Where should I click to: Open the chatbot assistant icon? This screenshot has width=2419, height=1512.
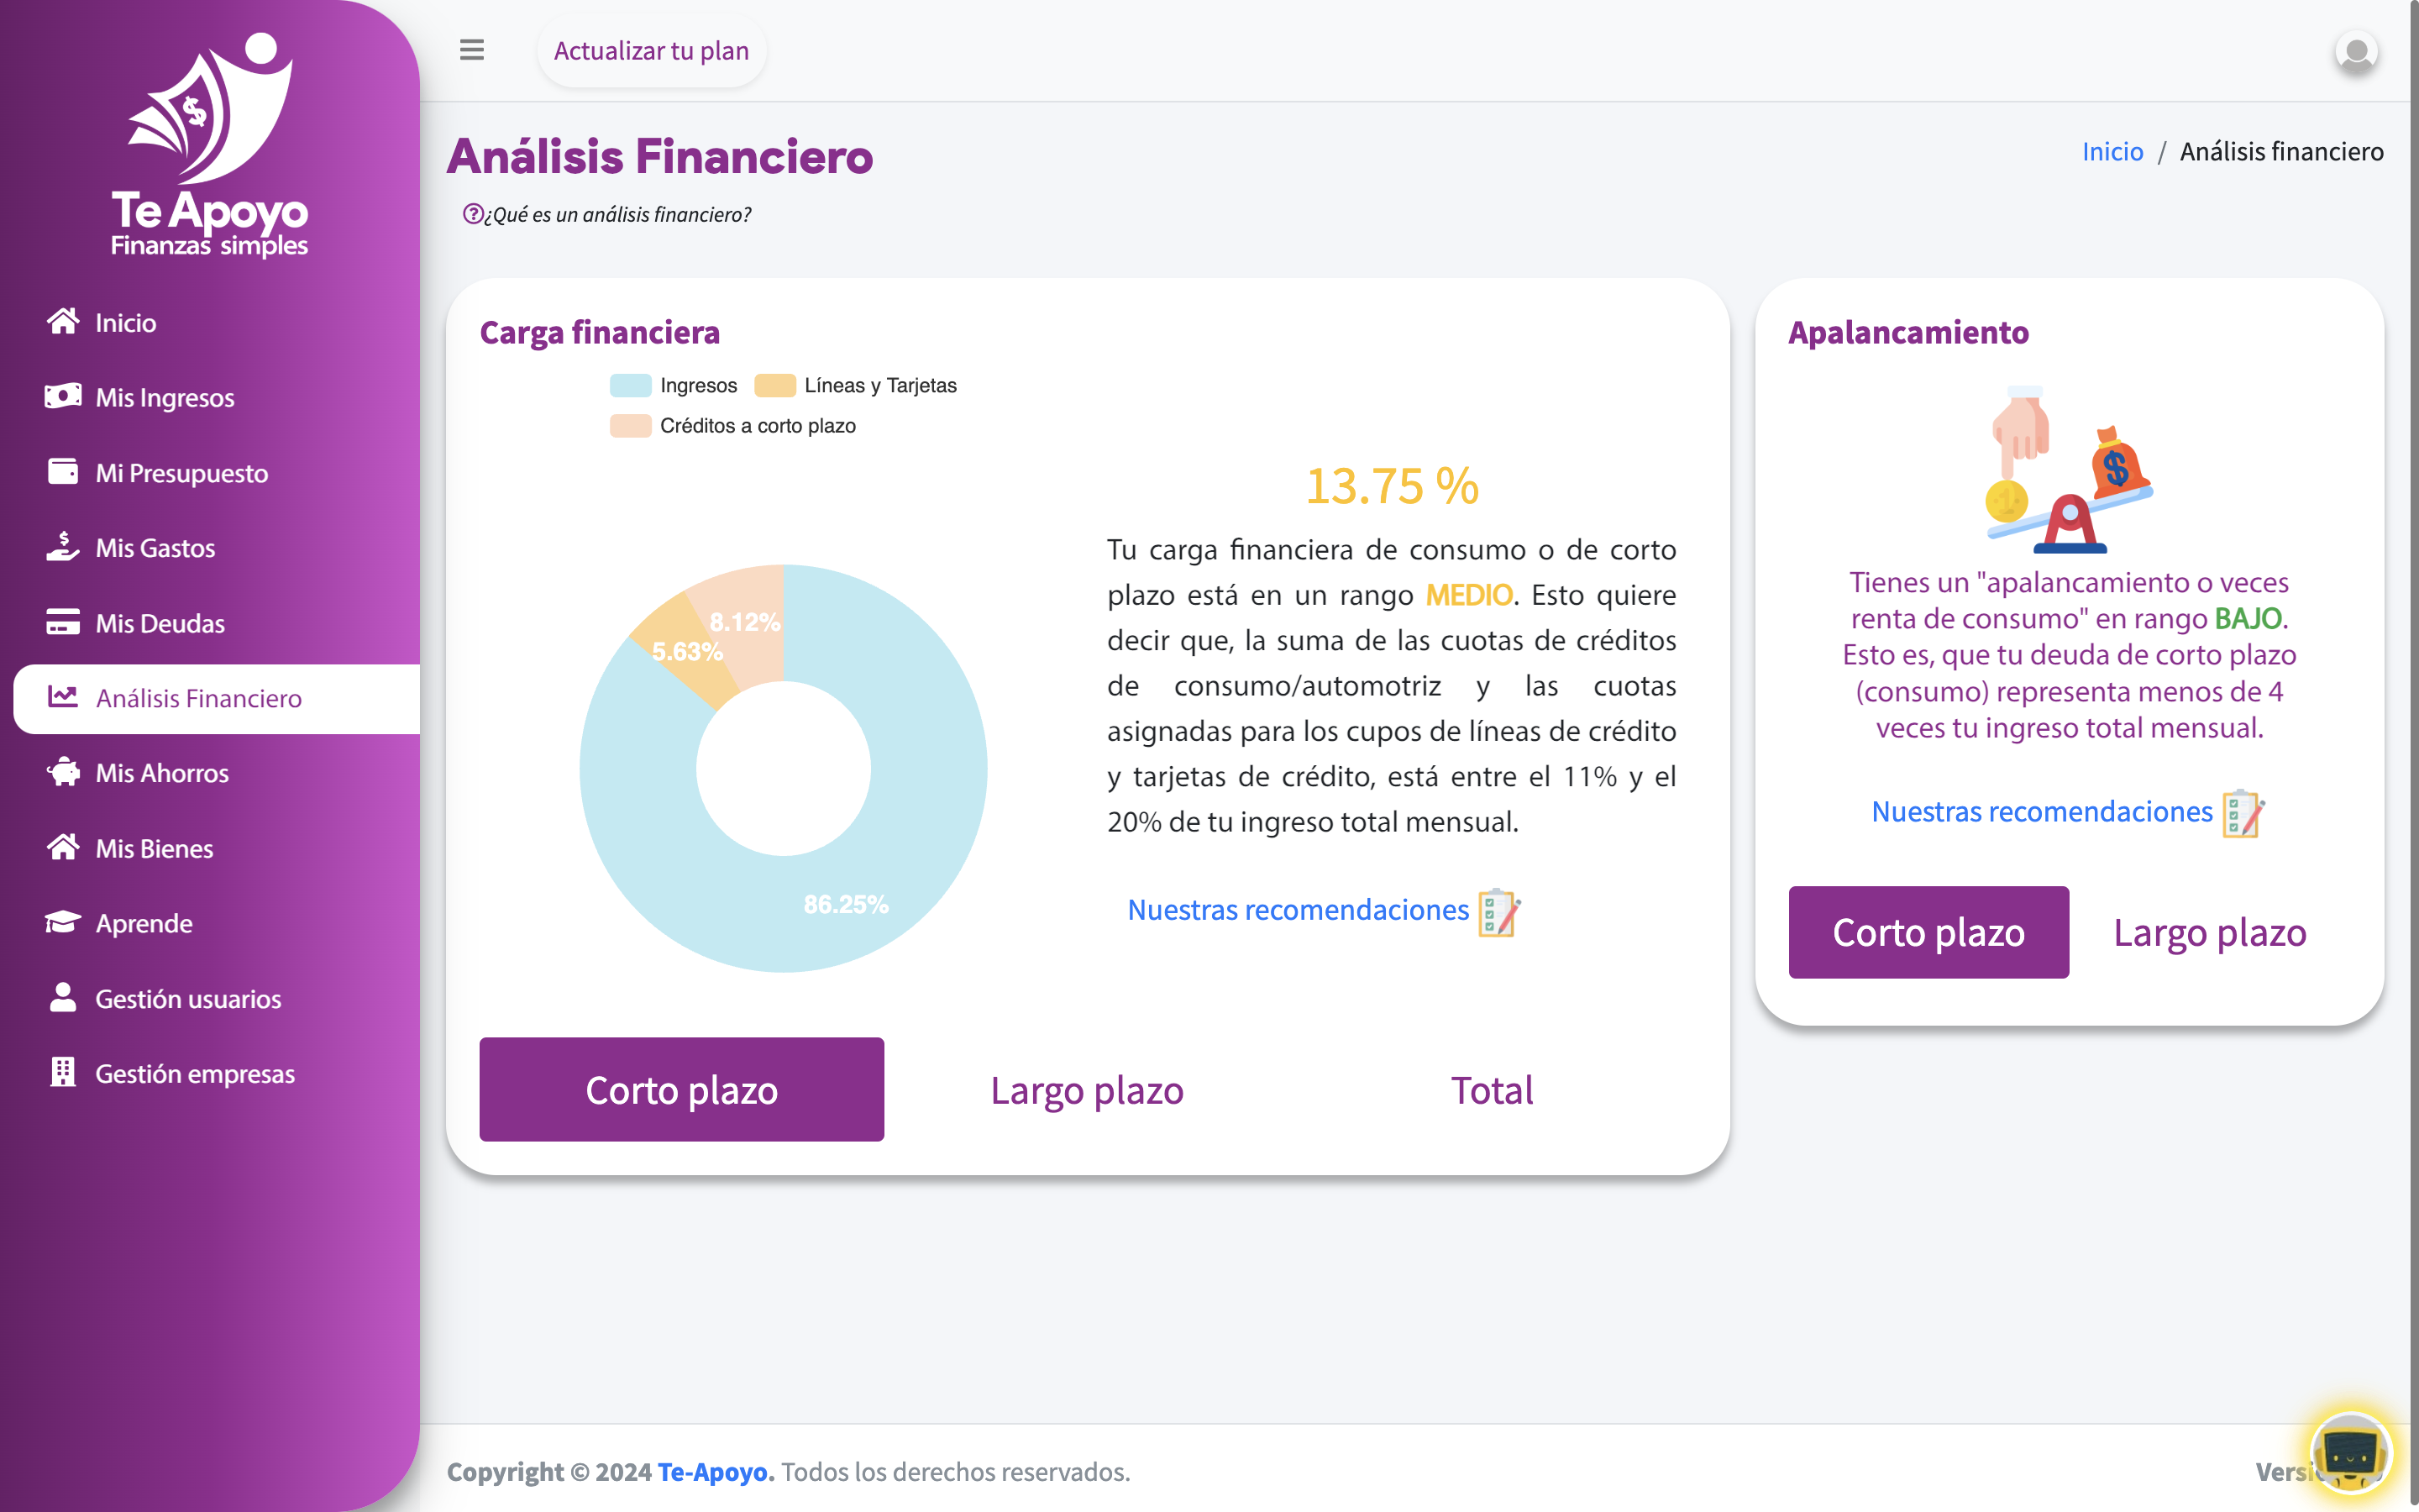[x=2350, y=1453]
